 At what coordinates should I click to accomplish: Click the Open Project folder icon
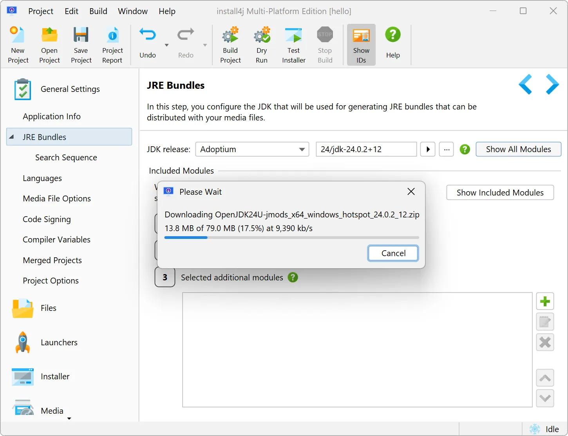pos(49,35)
